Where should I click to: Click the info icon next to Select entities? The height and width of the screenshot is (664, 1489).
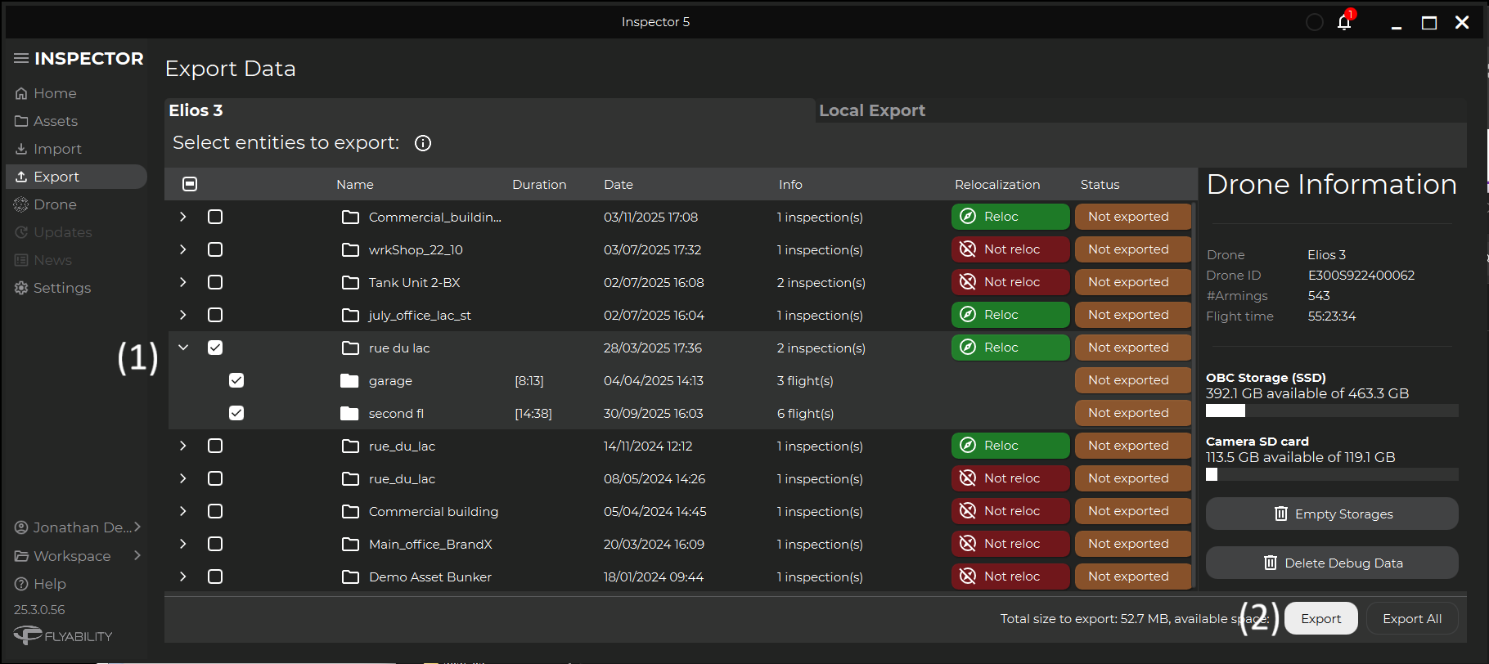coord(422,143)
